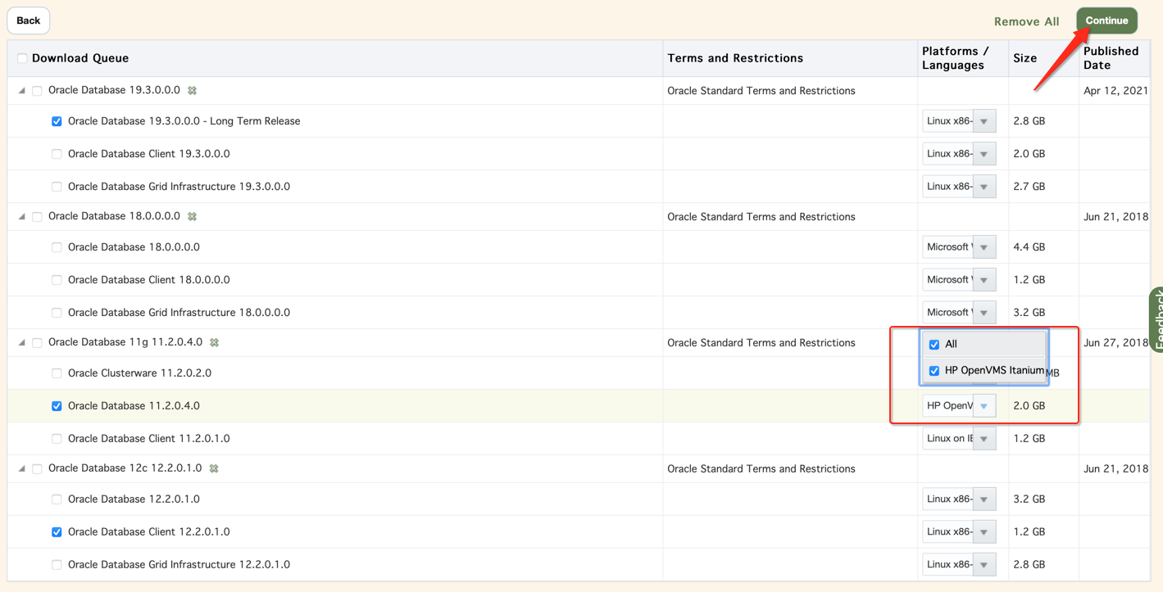Check Oracle Database Grid Infrastructure 18.0.0.0.0

pyautogui.click(x=57, y=313)
